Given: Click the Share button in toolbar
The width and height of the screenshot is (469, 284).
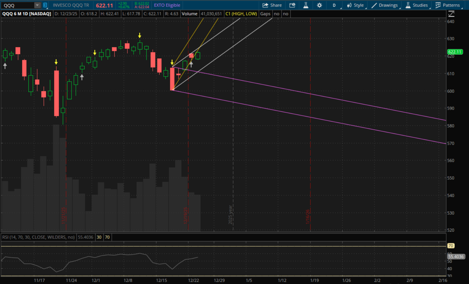Looking at the screenshot, I should click(272, 5).
